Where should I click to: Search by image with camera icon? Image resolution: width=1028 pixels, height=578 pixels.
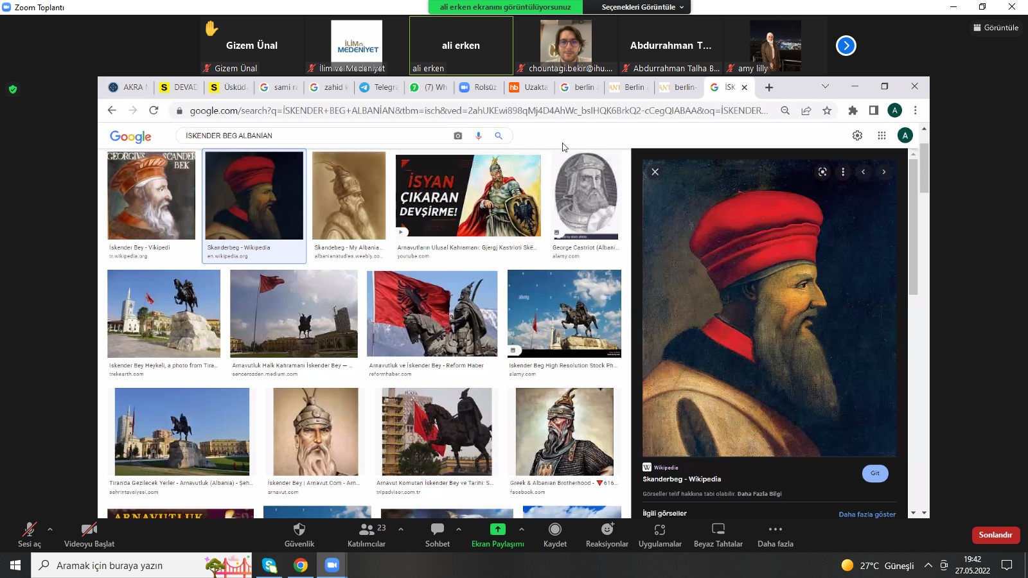[457, 136]
